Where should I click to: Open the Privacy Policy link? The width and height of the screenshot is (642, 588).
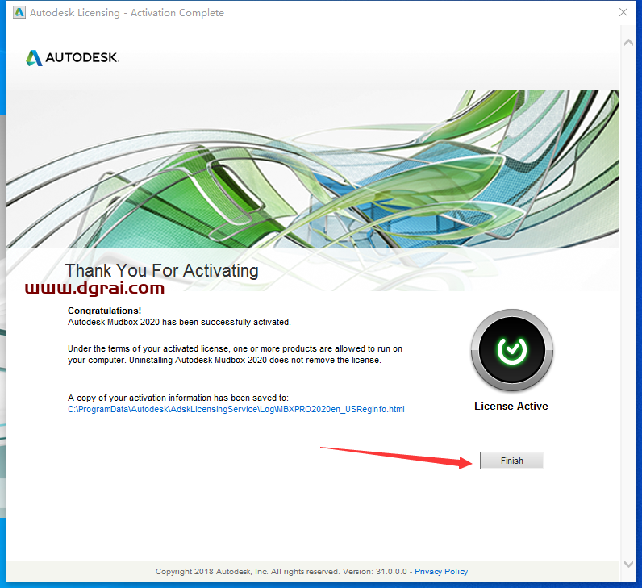pos(441,572)
